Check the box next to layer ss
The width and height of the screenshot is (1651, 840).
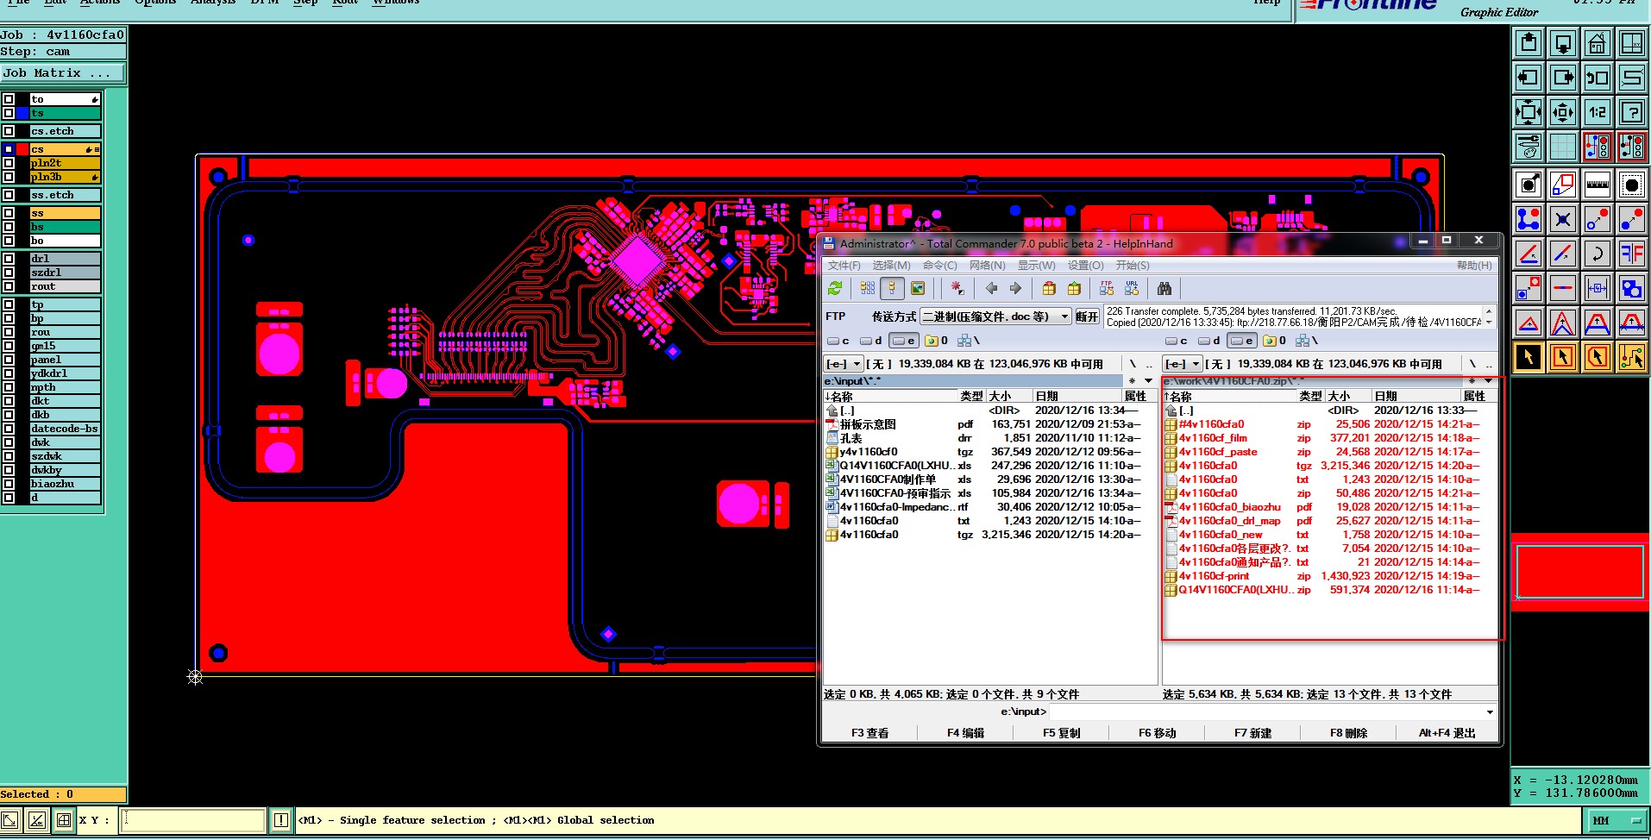[9, 213]
